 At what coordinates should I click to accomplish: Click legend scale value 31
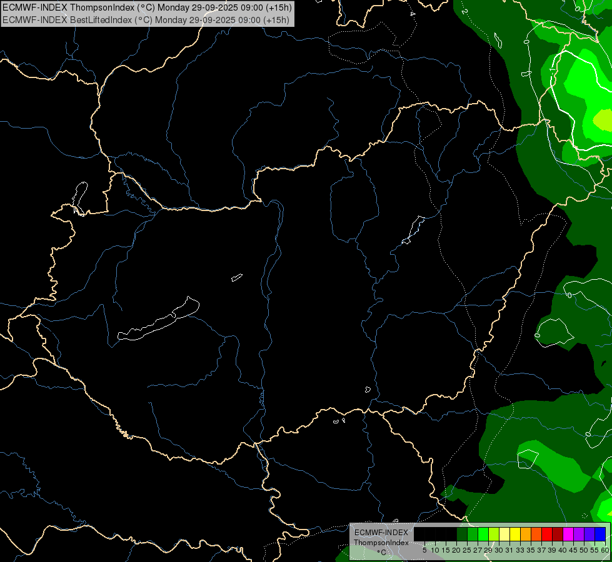click(509, 550)
